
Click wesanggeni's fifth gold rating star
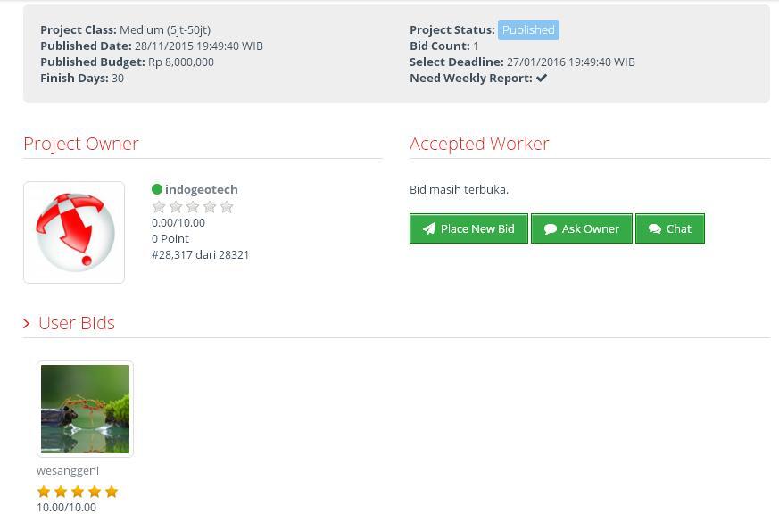click(112, 492)
